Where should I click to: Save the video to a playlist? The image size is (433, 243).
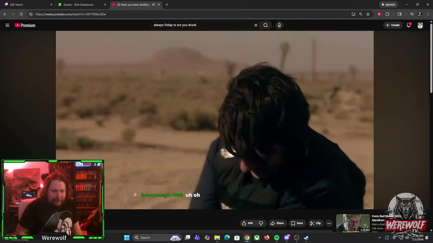tap(297, 223)
